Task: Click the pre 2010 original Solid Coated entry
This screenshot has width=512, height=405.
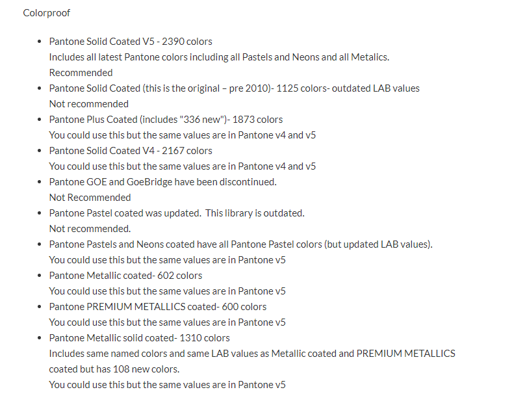Action: point(234,88)
